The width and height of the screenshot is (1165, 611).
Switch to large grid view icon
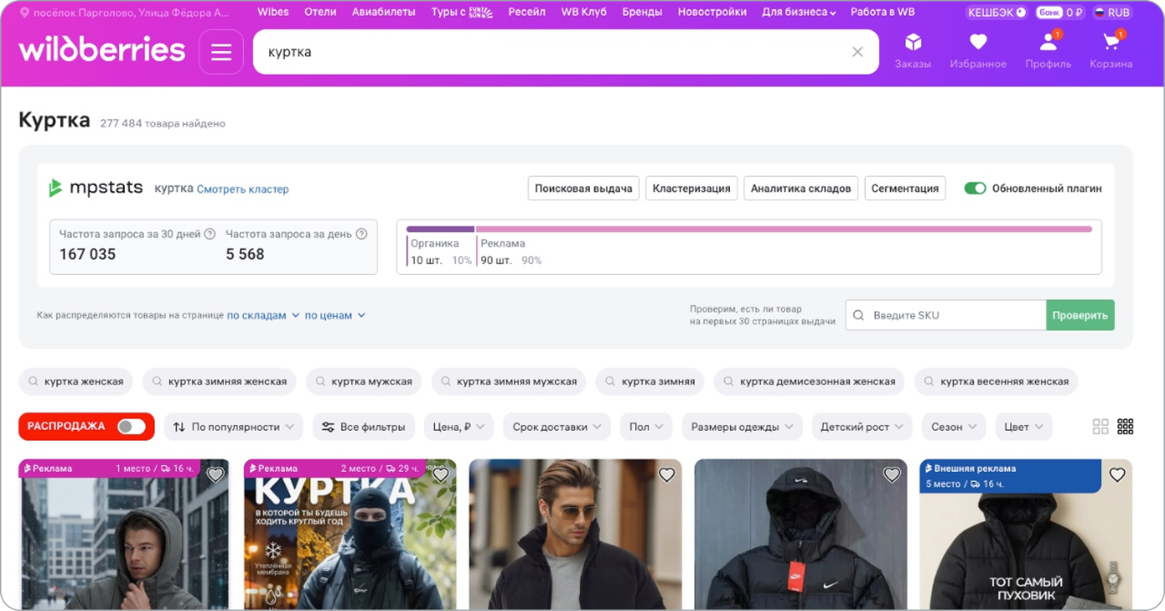click(1100, 427)
